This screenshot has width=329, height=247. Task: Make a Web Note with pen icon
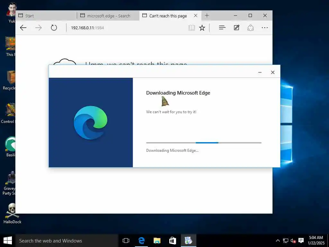(236, 28)
